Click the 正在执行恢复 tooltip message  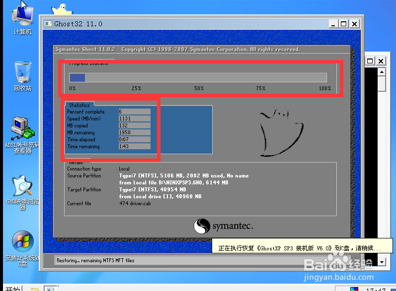pos(302,246)
